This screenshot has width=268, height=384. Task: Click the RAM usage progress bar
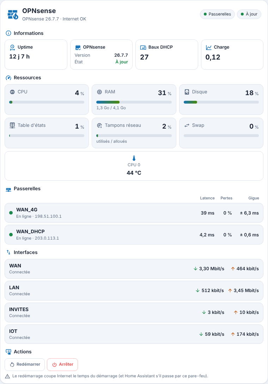click(x=134, y=102)
